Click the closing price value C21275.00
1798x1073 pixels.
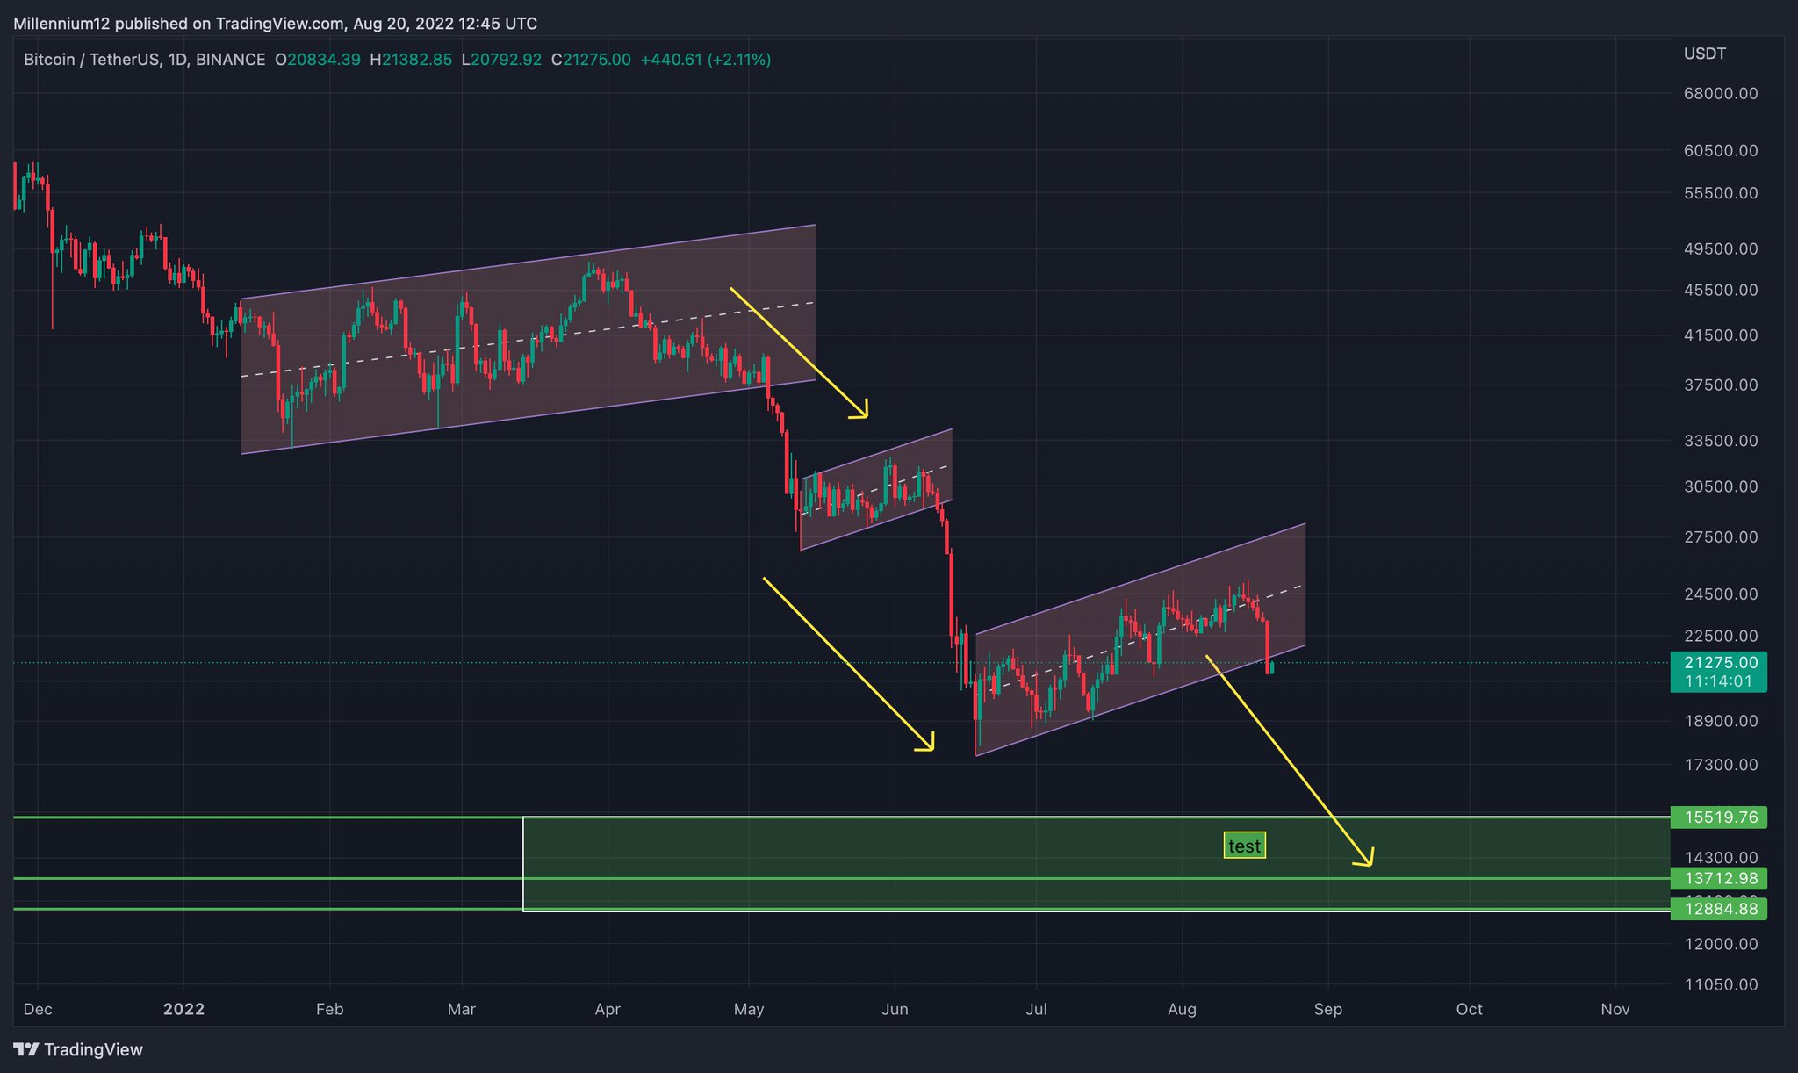pyautogui.click(x=592, y=60)
